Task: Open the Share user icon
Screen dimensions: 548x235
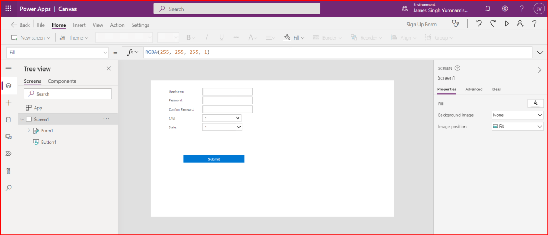Action: pos(520,24)
